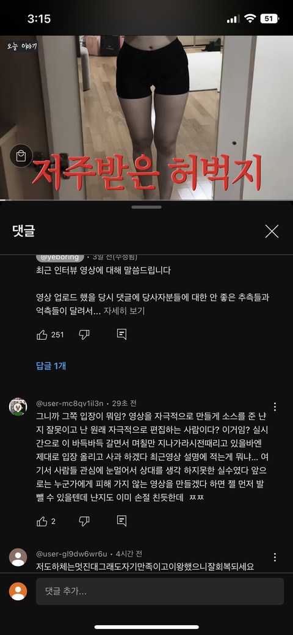Tap the 댓글 추가 comment input field
Screen dimensions: 293x635
tap(160, 591)
